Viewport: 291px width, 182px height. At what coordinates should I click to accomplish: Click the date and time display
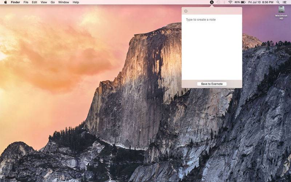point(261,2)
